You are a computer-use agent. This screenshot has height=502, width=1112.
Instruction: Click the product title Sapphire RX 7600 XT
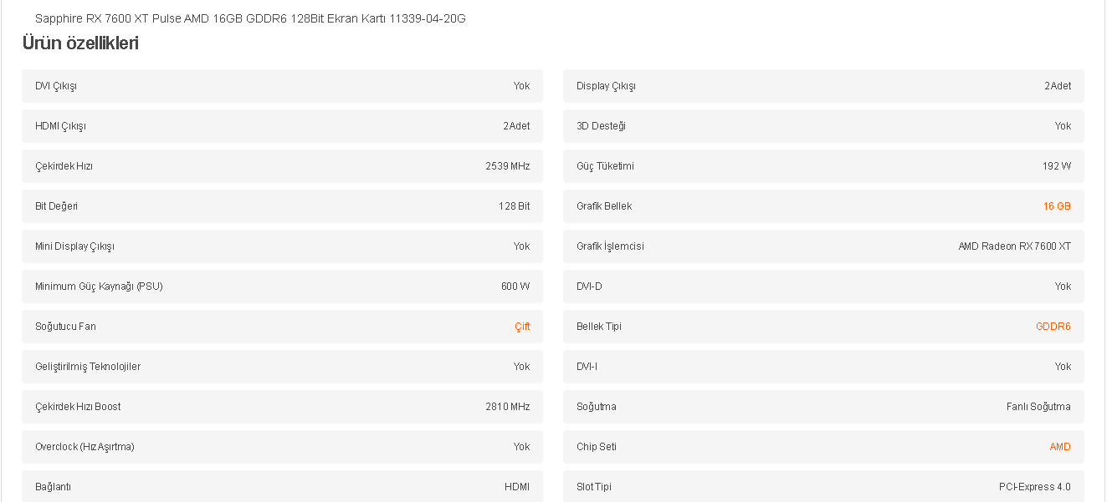pyautogui.click(x=250, y=18)
